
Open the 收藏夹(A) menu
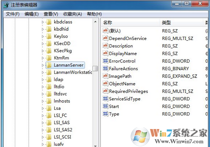(x=72, y=14)
